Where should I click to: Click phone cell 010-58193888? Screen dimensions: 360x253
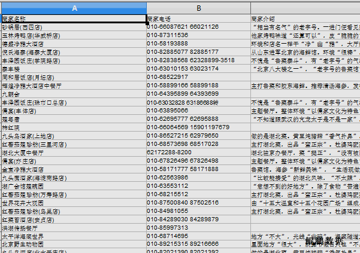pos(199,44)
